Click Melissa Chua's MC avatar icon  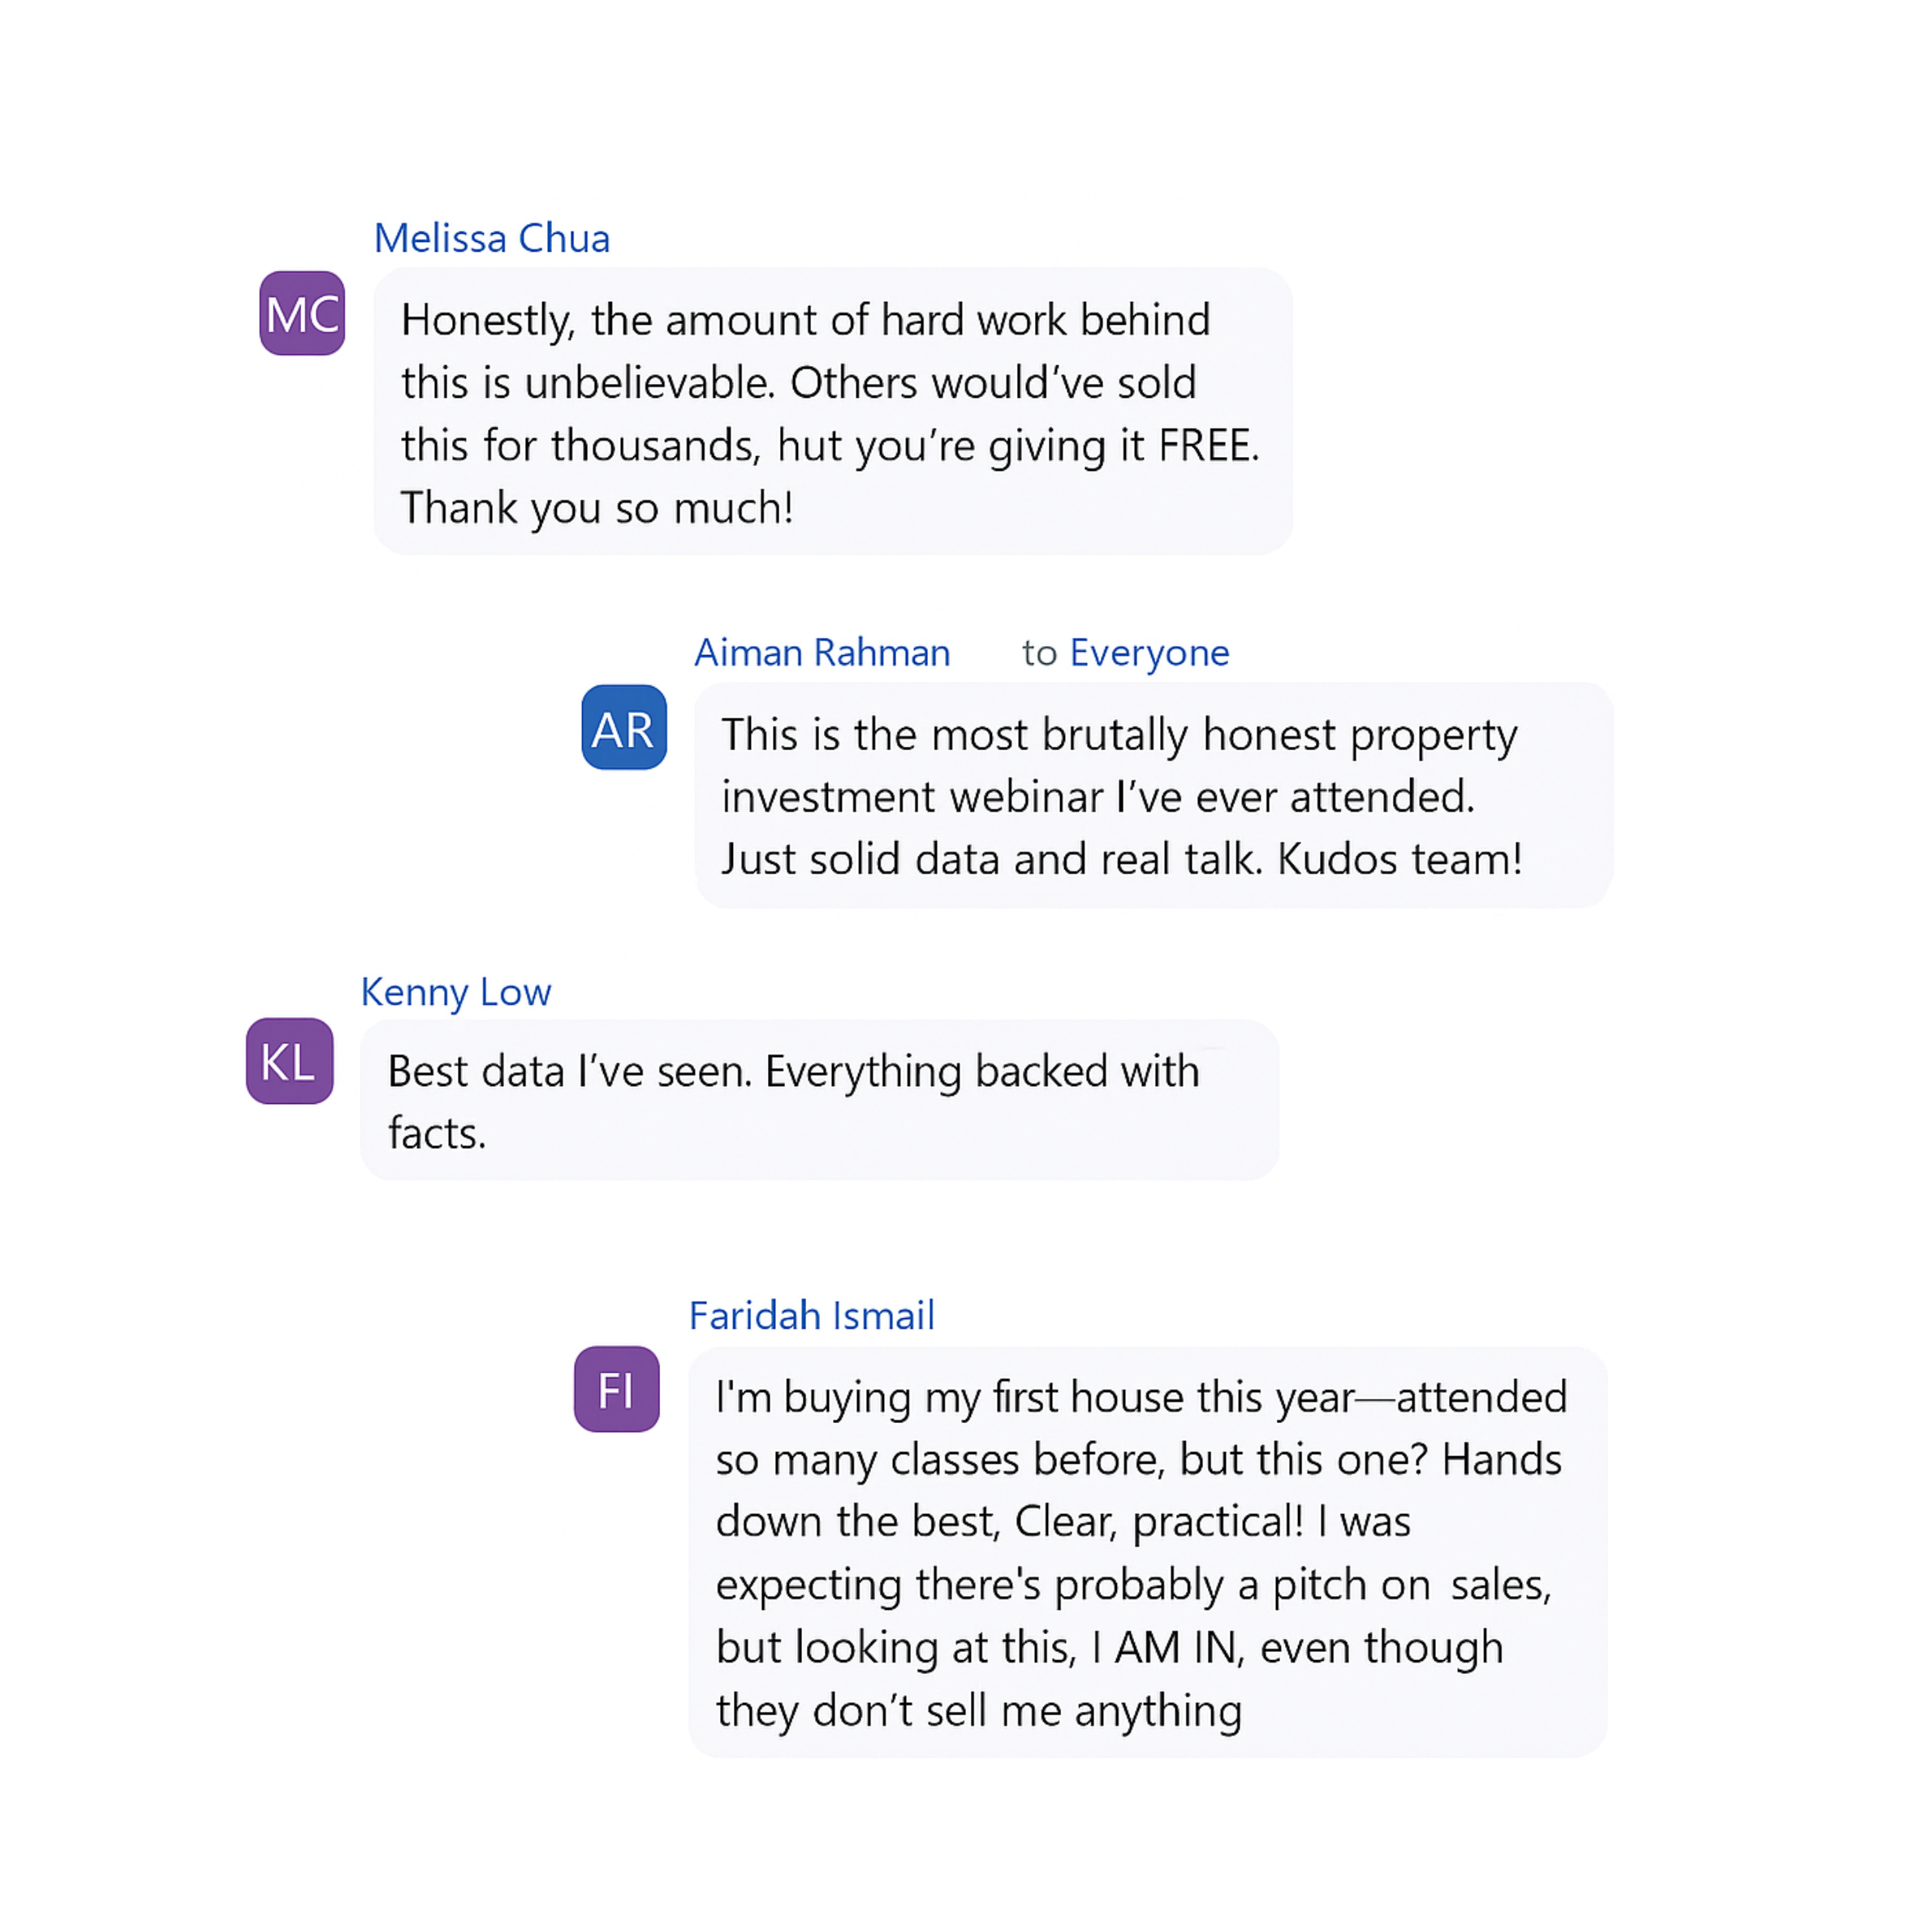pos(302,313)
